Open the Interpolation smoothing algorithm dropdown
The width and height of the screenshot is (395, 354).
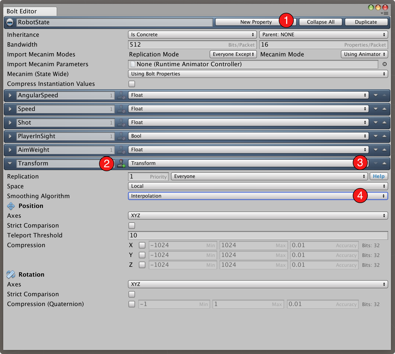(x=258, y=196)
